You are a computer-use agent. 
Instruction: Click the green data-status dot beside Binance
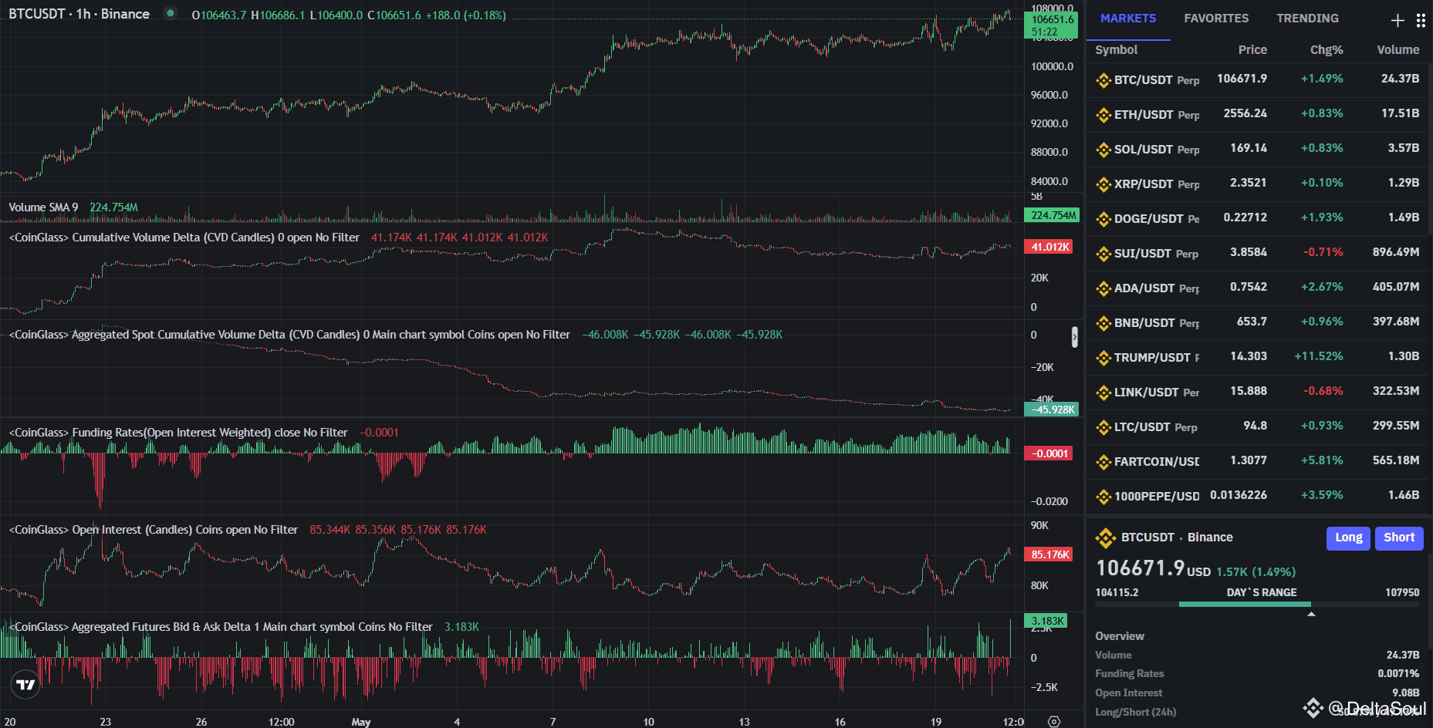[x=169, y=13]
